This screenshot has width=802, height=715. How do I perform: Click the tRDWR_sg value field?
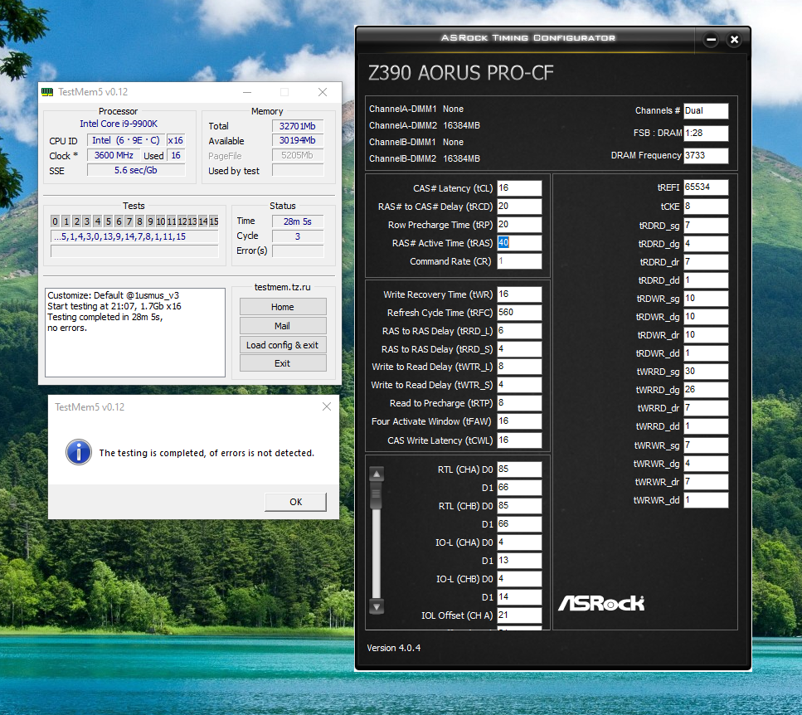pos(706,298)
